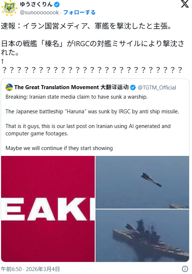Click the verified badge beside ゆうさくりん
192x274 pixels.
(x=57, y=4)
